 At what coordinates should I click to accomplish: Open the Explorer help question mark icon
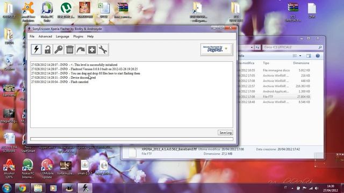pyautogui.click(x=318, y=56)
